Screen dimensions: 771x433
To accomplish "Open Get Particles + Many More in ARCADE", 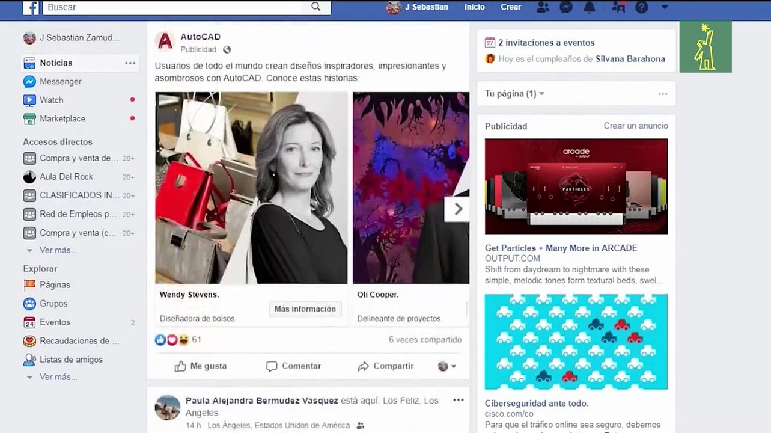I will coord(561,248).
